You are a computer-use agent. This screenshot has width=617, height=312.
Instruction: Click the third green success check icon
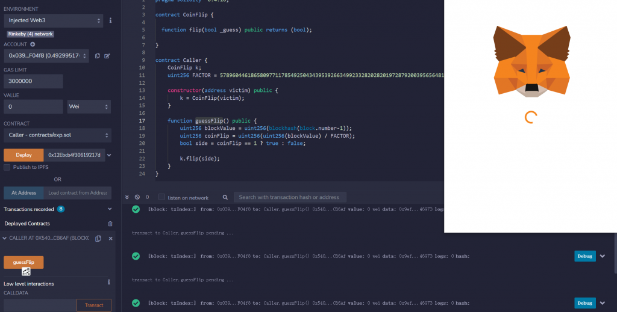136,303
